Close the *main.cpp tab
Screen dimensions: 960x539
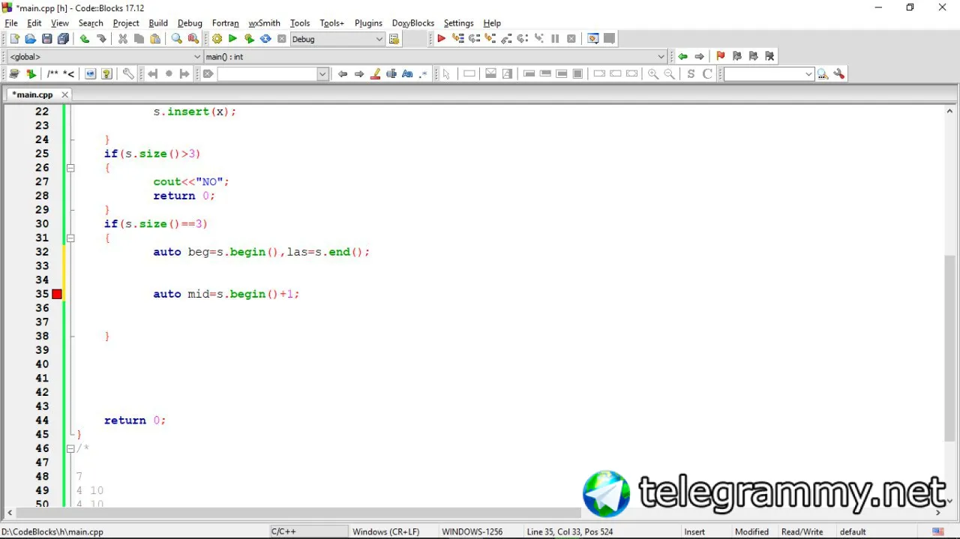click(64, 94)
